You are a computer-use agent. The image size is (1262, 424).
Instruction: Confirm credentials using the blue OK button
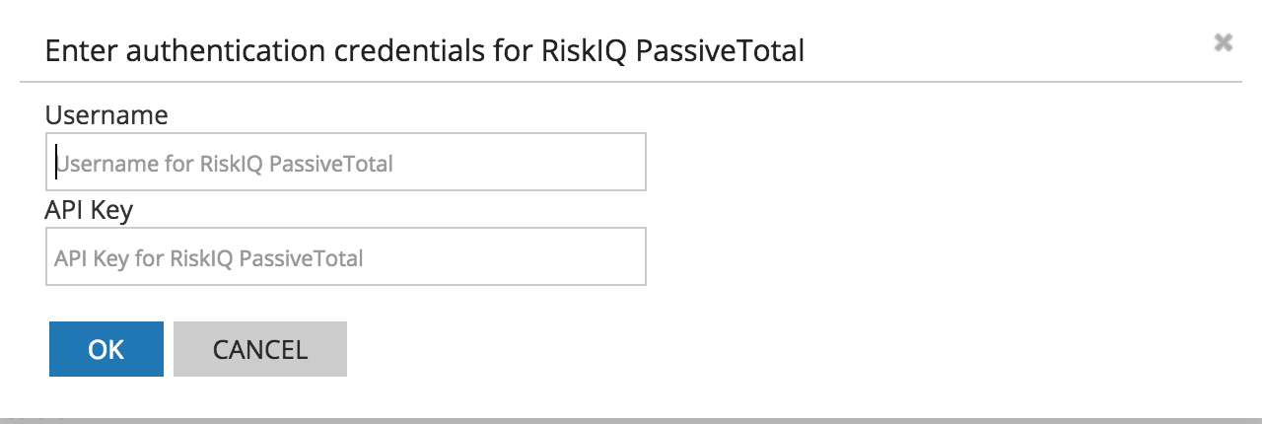(106, 349)
